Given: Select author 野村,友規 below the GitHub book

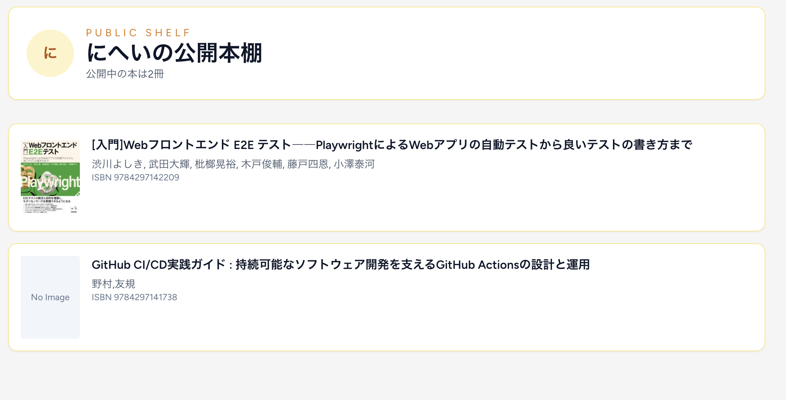Looking at the screenshot, I should (114, 284).
